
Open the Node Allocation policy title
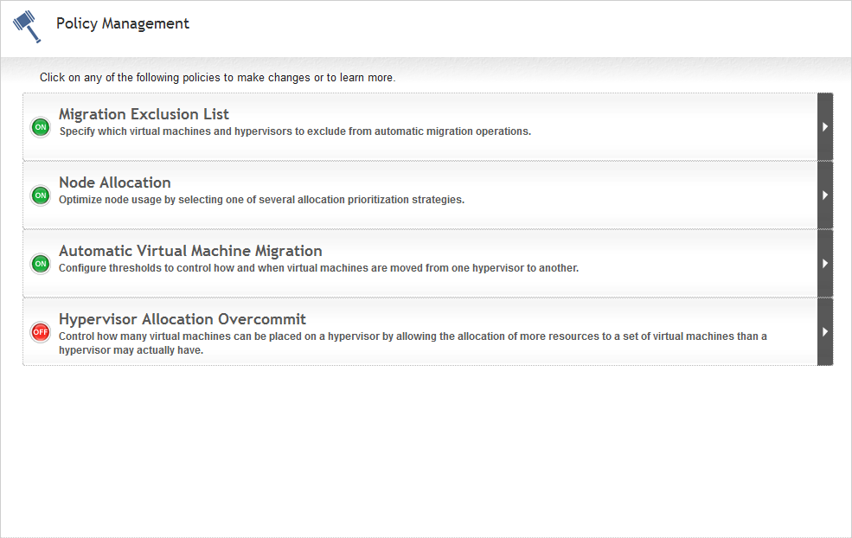point(115,183)
